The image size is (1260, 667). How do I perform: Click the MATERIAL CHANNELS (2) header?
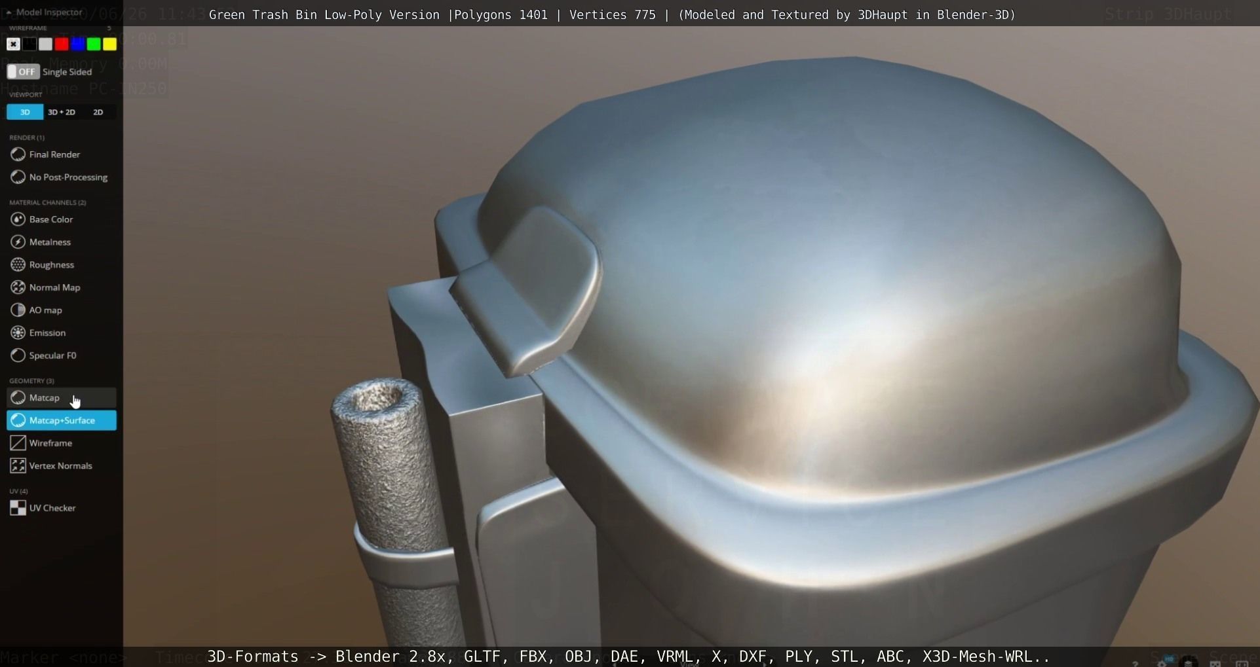(48, 202)
